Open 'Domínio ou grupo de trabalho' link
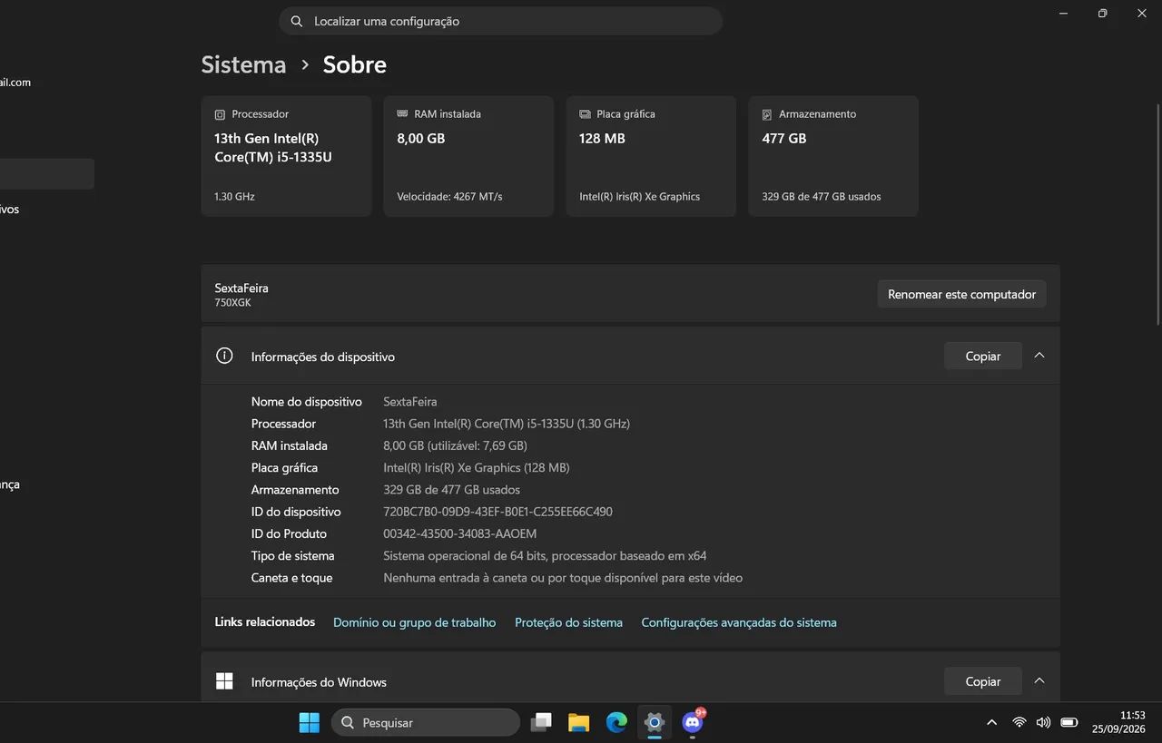This screenshot has width=1162, height=743. click(x=415, y=622)
